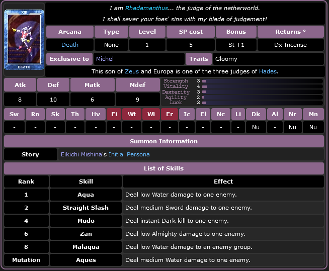Click the Sw sword affinity header

pos(14,114)
